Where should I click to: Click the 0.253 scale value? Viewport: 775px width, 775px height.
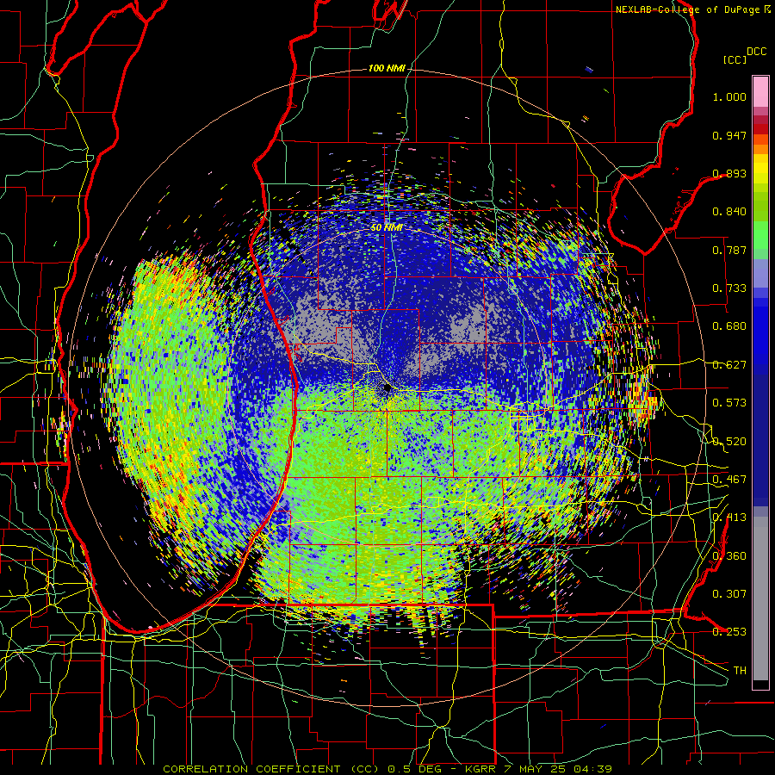tap(729, 632)
